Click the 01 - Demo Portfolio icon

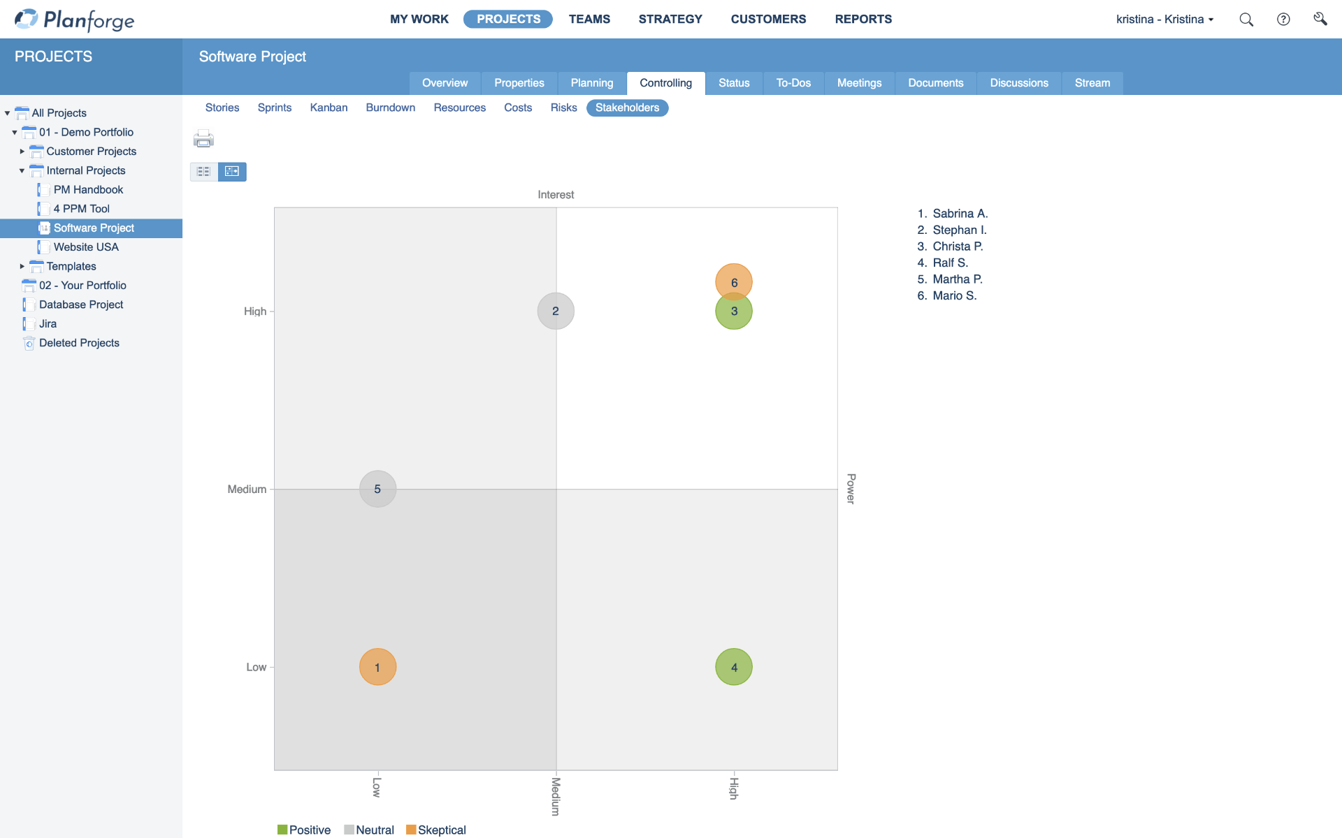(29, 132)
